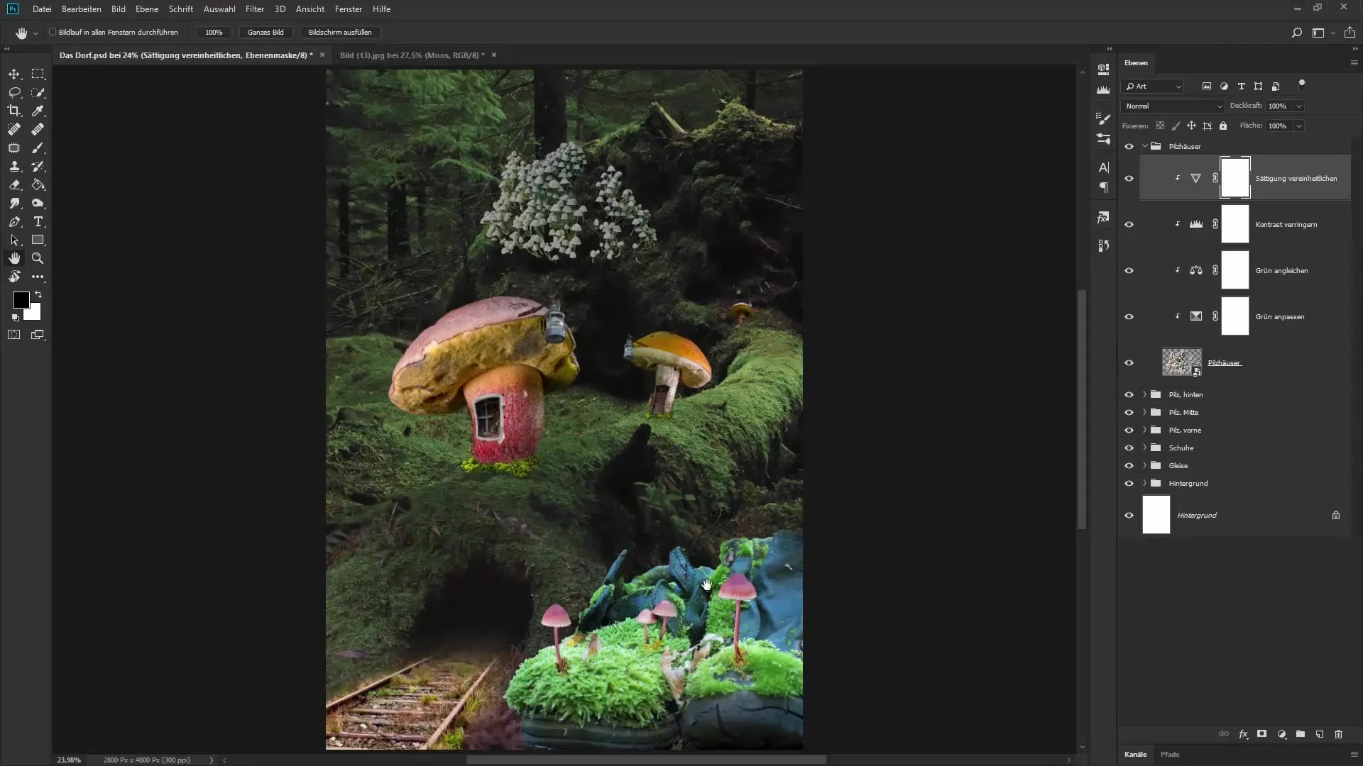Select the Brush tool
Viewport: 1363px width, 766px height.
point(38,148)
